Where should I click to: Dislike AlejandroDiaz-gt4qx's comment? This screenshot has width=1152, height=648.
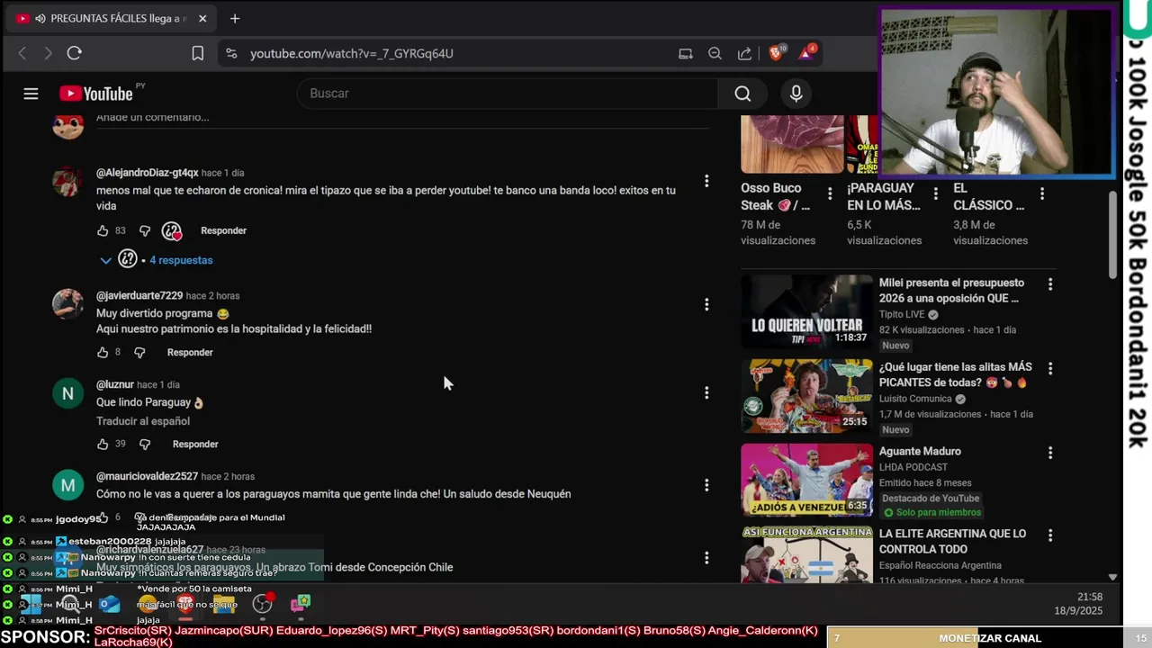145,230
